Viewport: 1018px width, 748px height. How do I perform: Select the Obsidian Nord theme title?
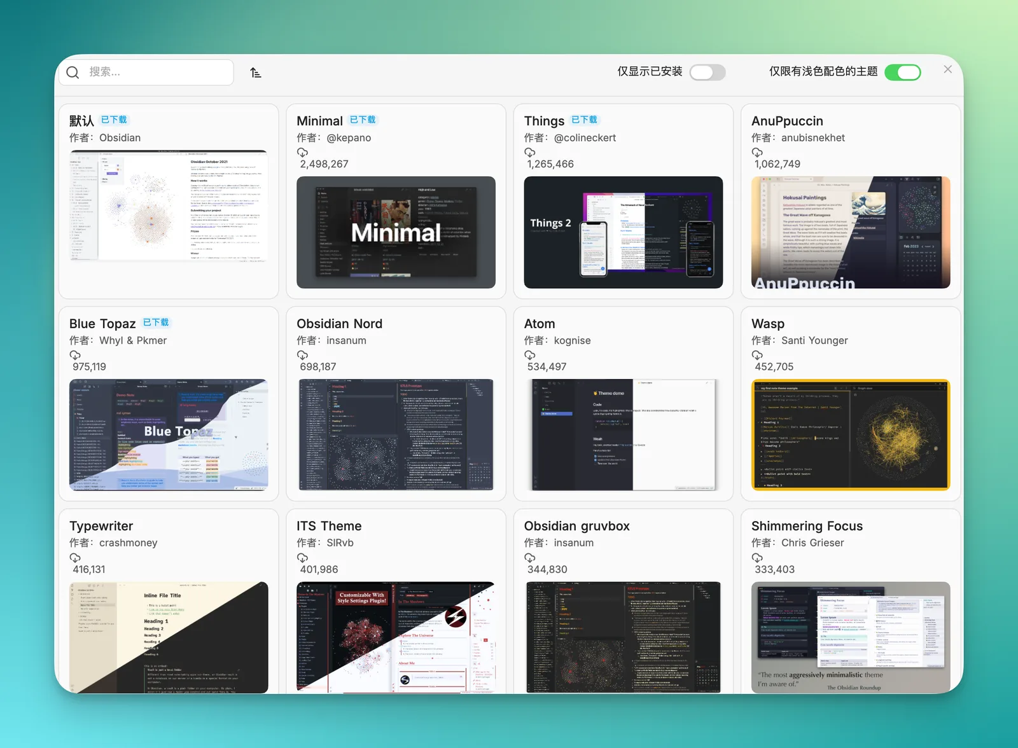click(339, 324)
